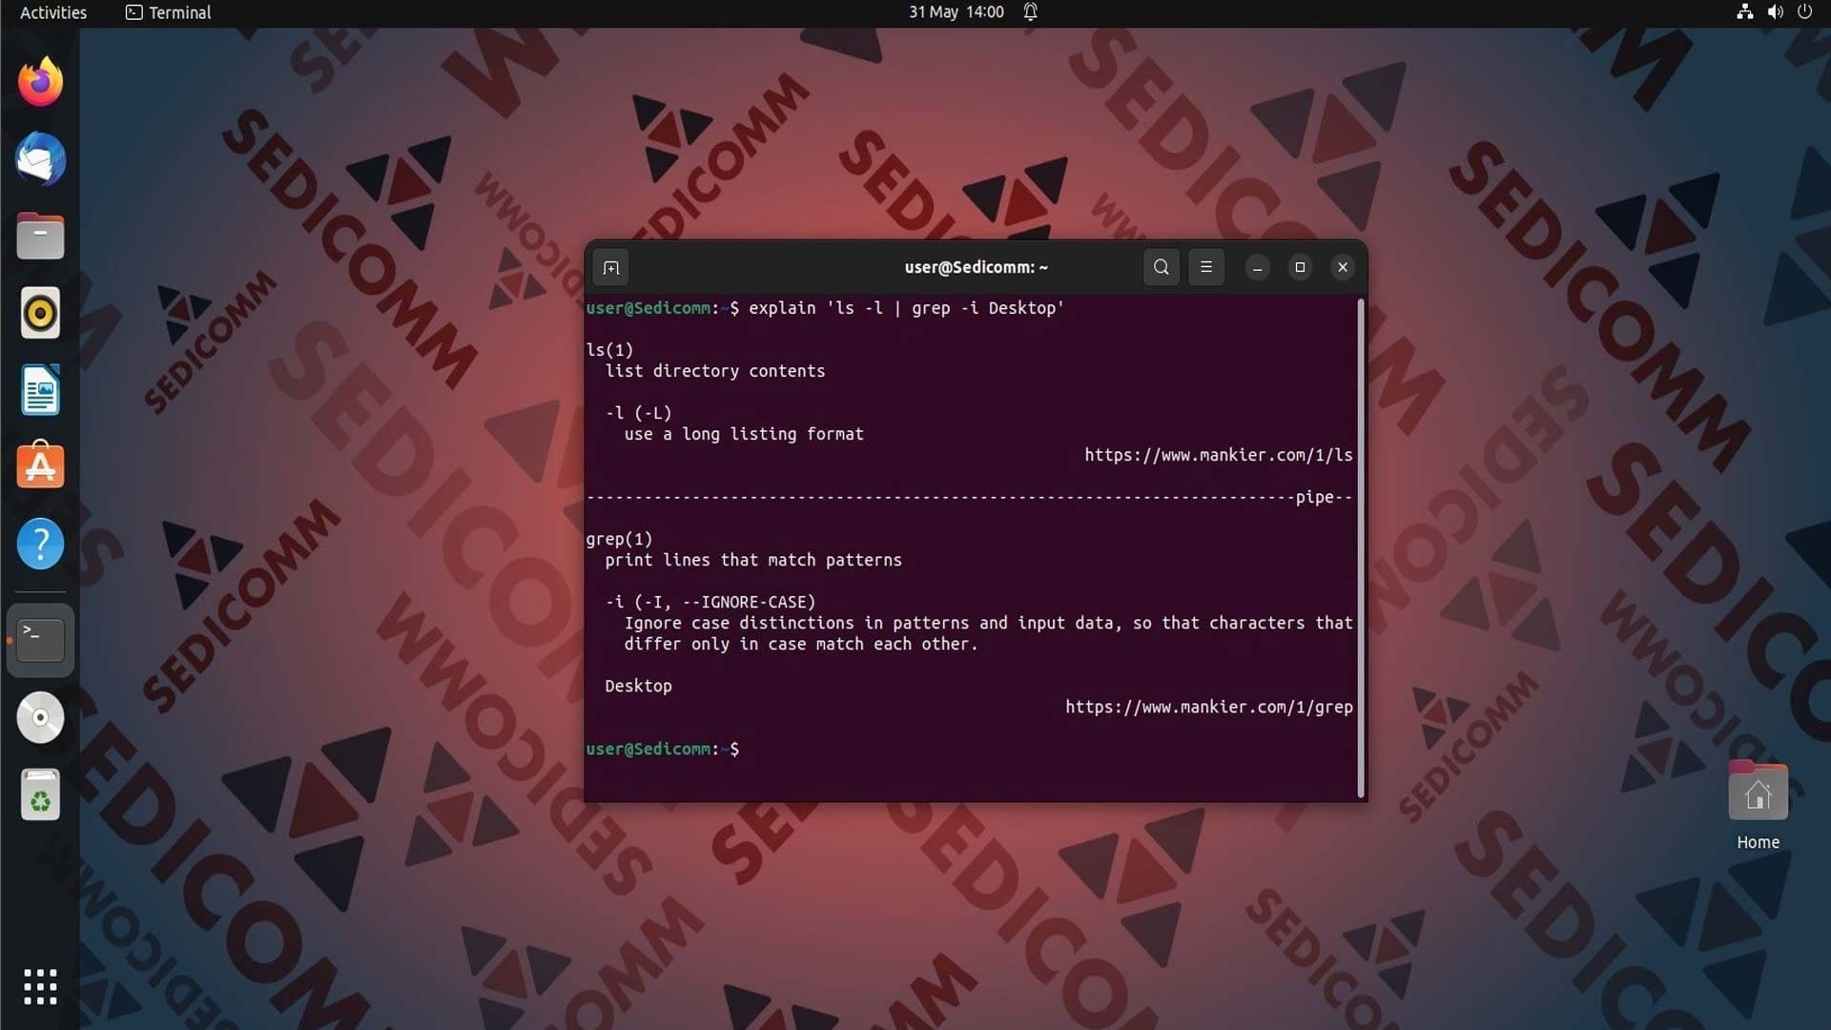Click the 'ls(1)' heading in terminal

(x=609, y=350)
